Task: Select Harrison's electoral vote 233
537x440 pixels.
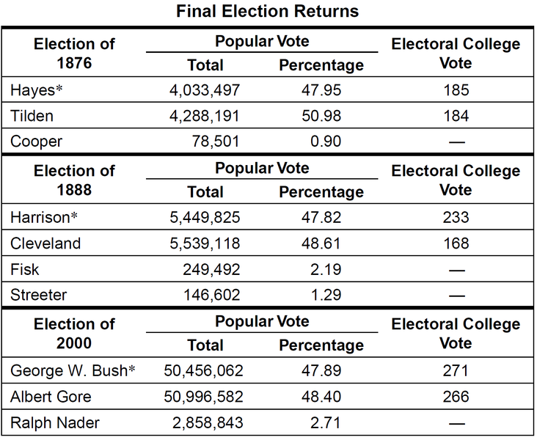Action: [x=456, y=217]
